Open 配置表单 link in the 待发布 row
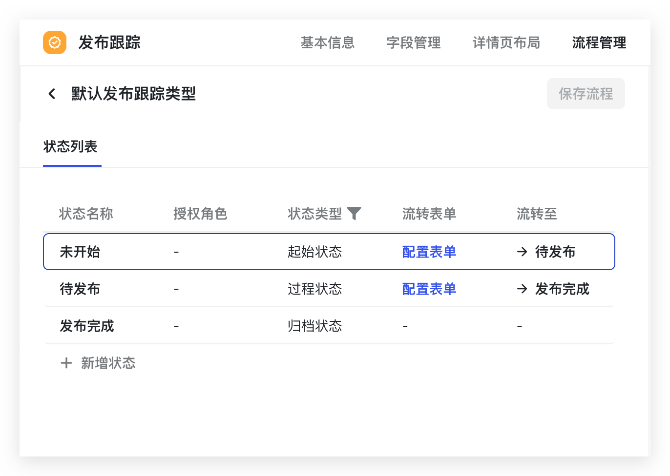This screenshot has height=476, width=670. [429, 289]
